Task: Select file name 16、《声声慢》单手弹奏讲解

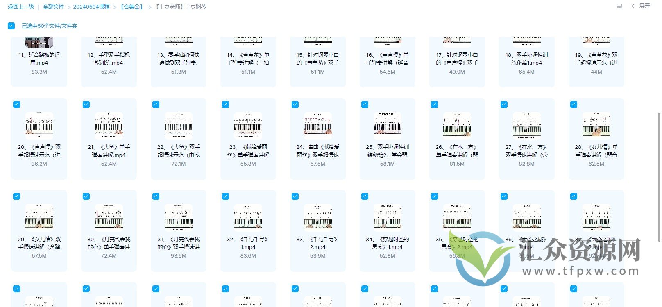Action: coord(388,59)
